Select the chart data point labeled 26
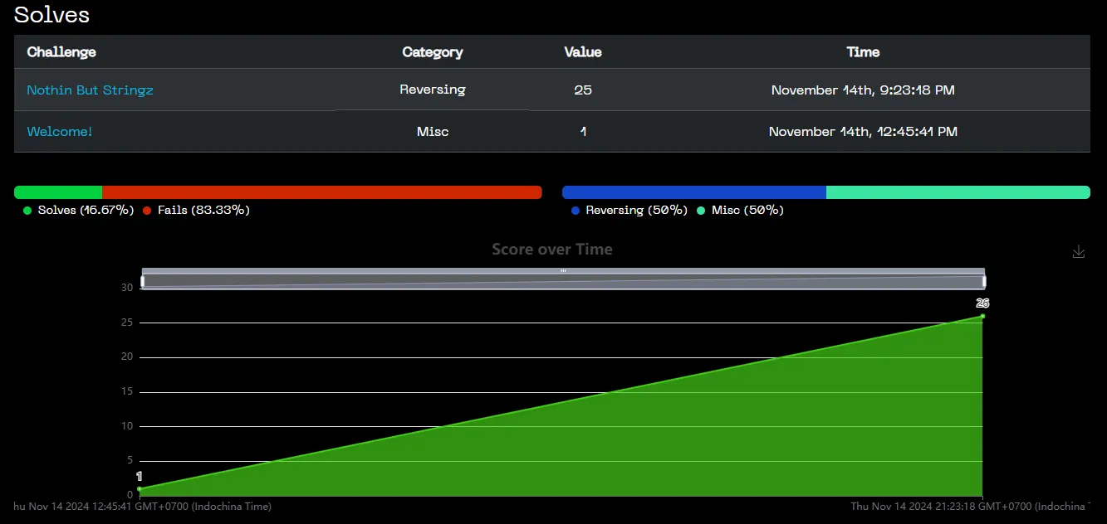Screen dimensions: 1107x524 click(982, 316)
